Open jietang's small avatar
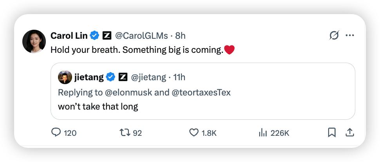Screen dimensions: 380x162 (x=65, y=77)
